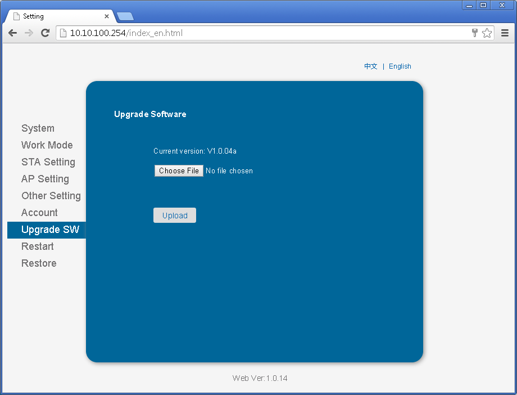Click inside the address bar
This screenshot has width=517, height=395.
(x=225, y=33)
